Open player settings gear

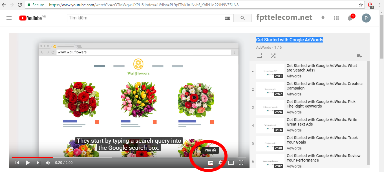(220, 163)
